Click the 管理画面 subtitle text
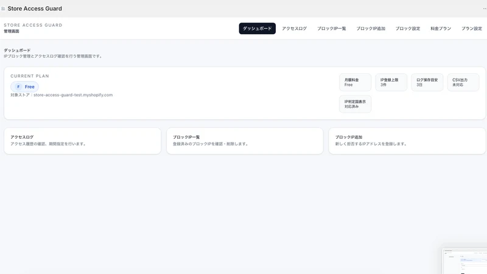The width and height of the screenshot is (487, 274). click(x=12, y=31)
